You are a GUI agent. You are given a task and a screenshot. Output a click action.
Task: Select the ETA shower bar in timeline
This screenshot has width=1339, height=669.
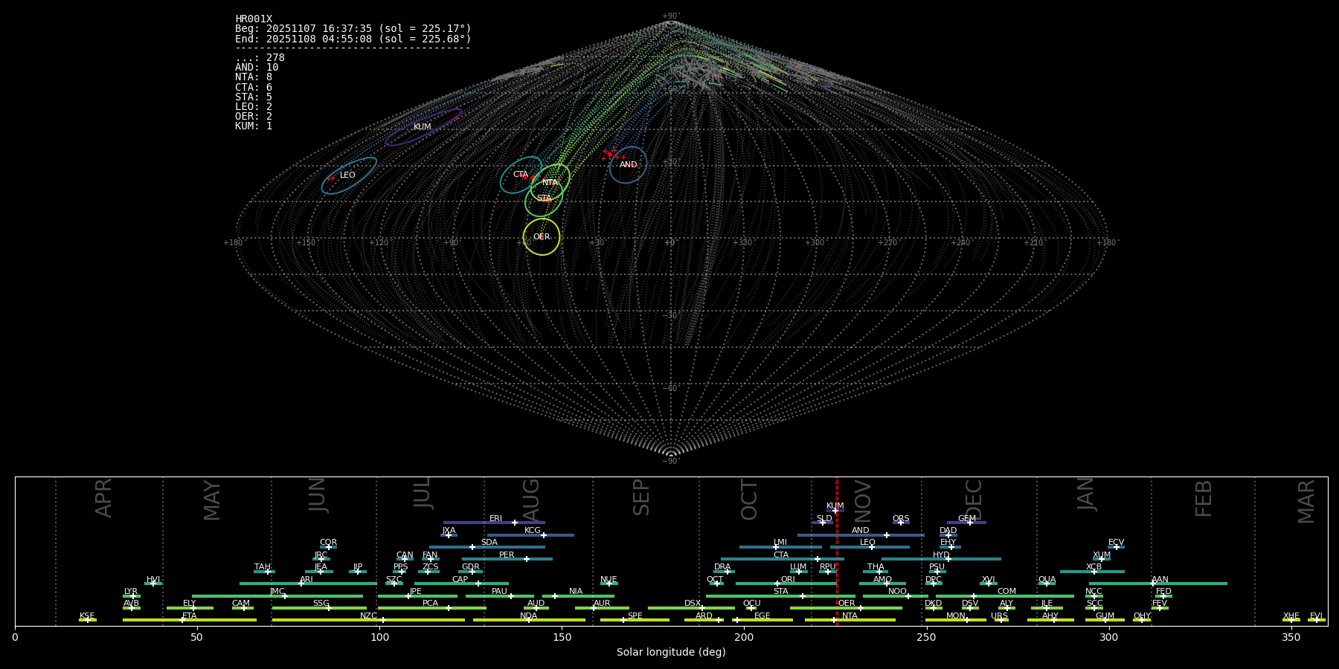190,620
